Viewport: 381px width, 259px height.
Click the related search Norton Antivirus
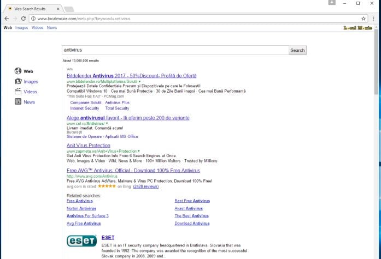point(81,208)
